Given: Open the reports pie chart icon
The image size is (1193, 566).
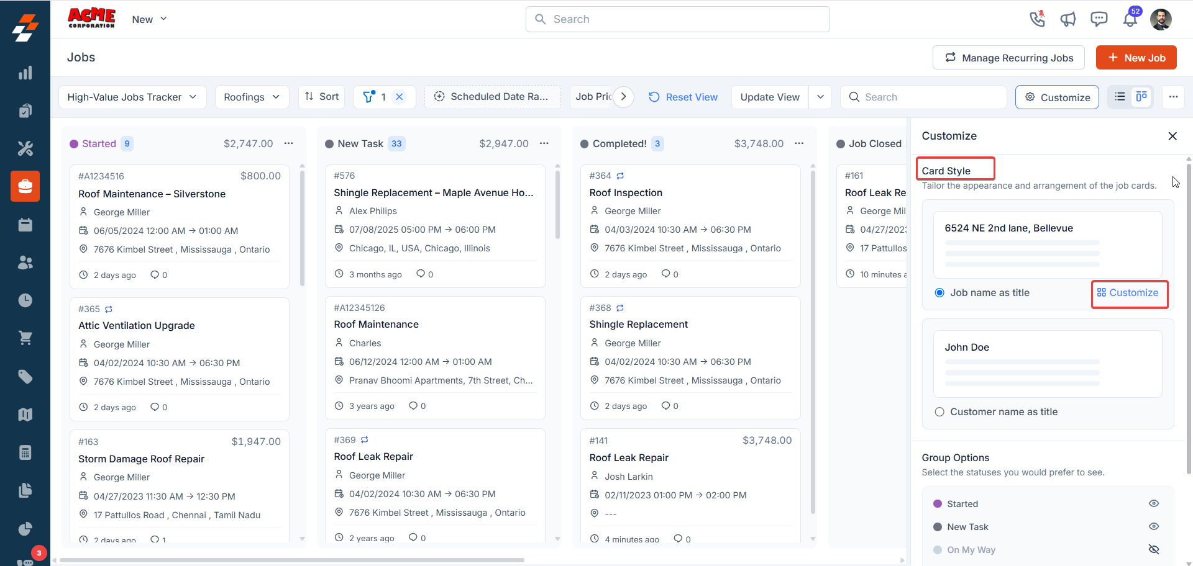Looking at the screenshot, I should [x=25, y=529].
